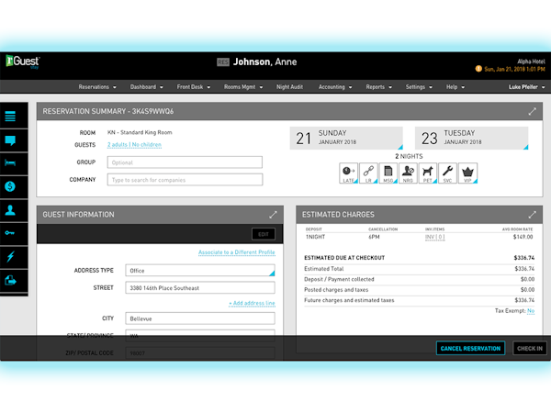Select the key icon in sidebar
The width and height of the screenshot is (551, 413).
coord(11,233)
